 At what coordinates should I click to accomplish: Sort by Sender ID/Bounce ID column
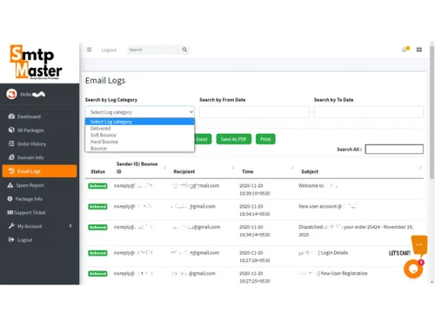tap(140, 168)
